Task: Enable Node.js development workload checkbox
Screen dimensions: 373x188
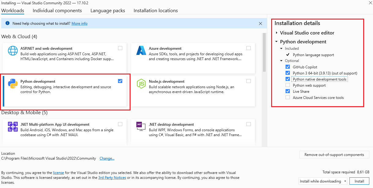Action: (249, 81)
